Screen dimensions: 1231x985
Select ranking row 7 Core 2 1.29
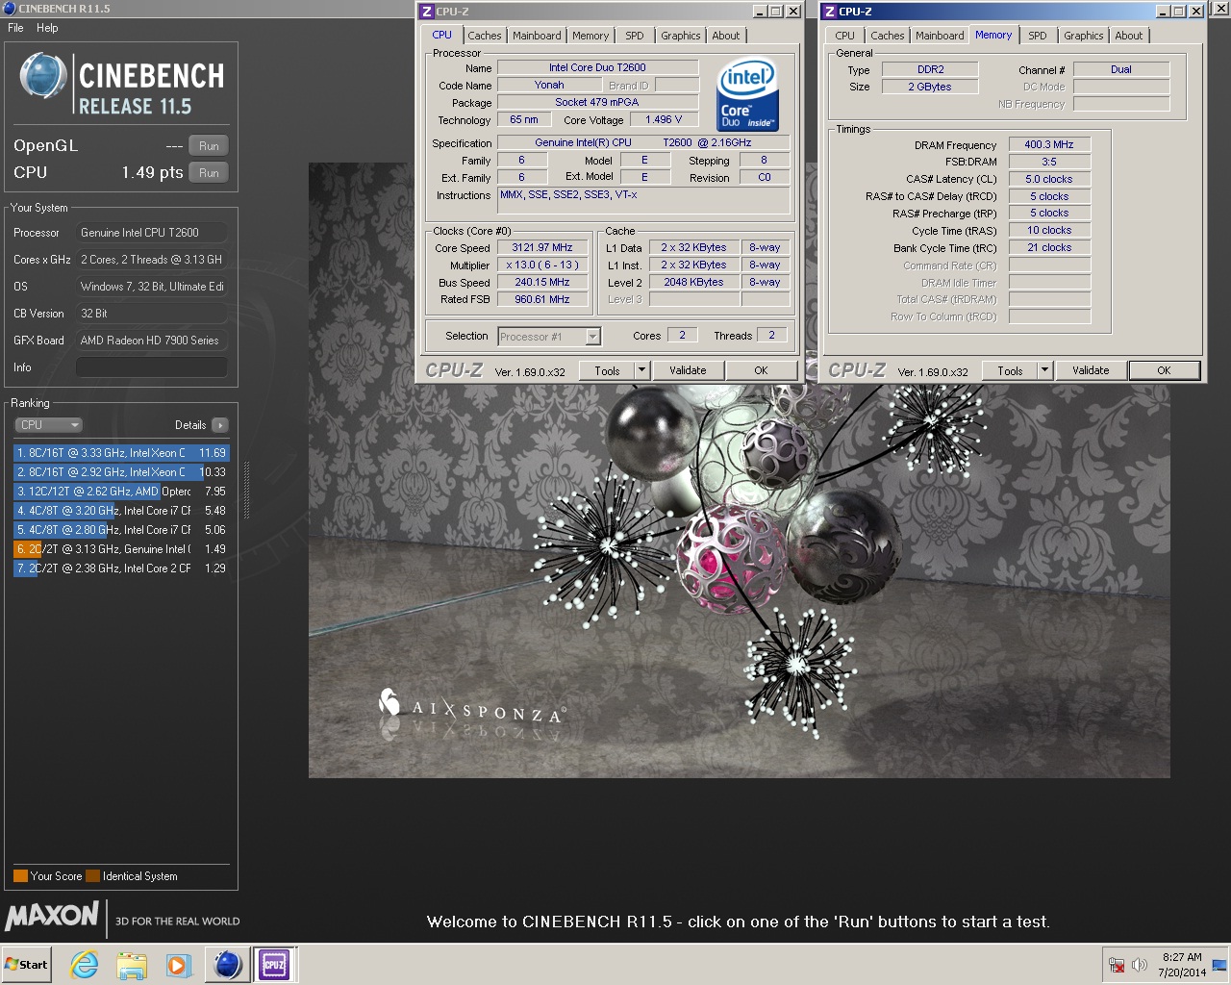click(121, 568)
